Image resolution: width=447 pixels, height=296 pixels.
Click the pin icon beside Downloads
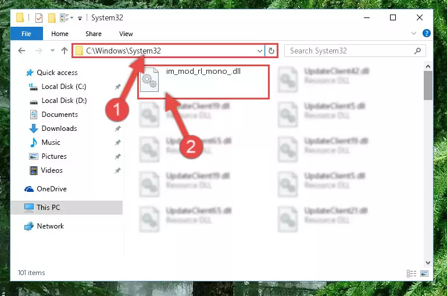point(118,129)
